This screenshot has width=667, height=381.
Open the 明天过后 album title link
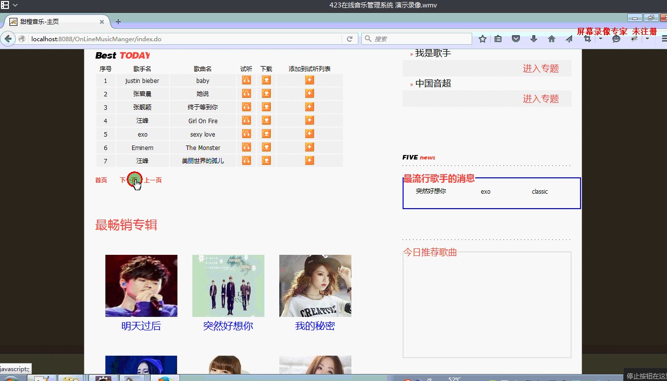pyautogui.click(x=141, y=326)
